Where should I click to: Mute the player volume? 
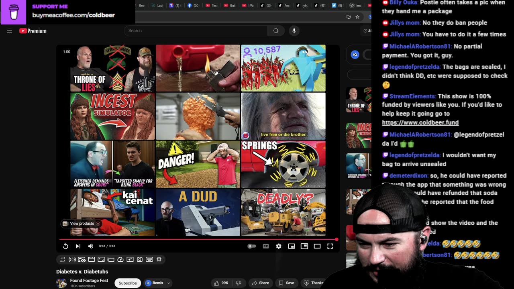(91, 246)
